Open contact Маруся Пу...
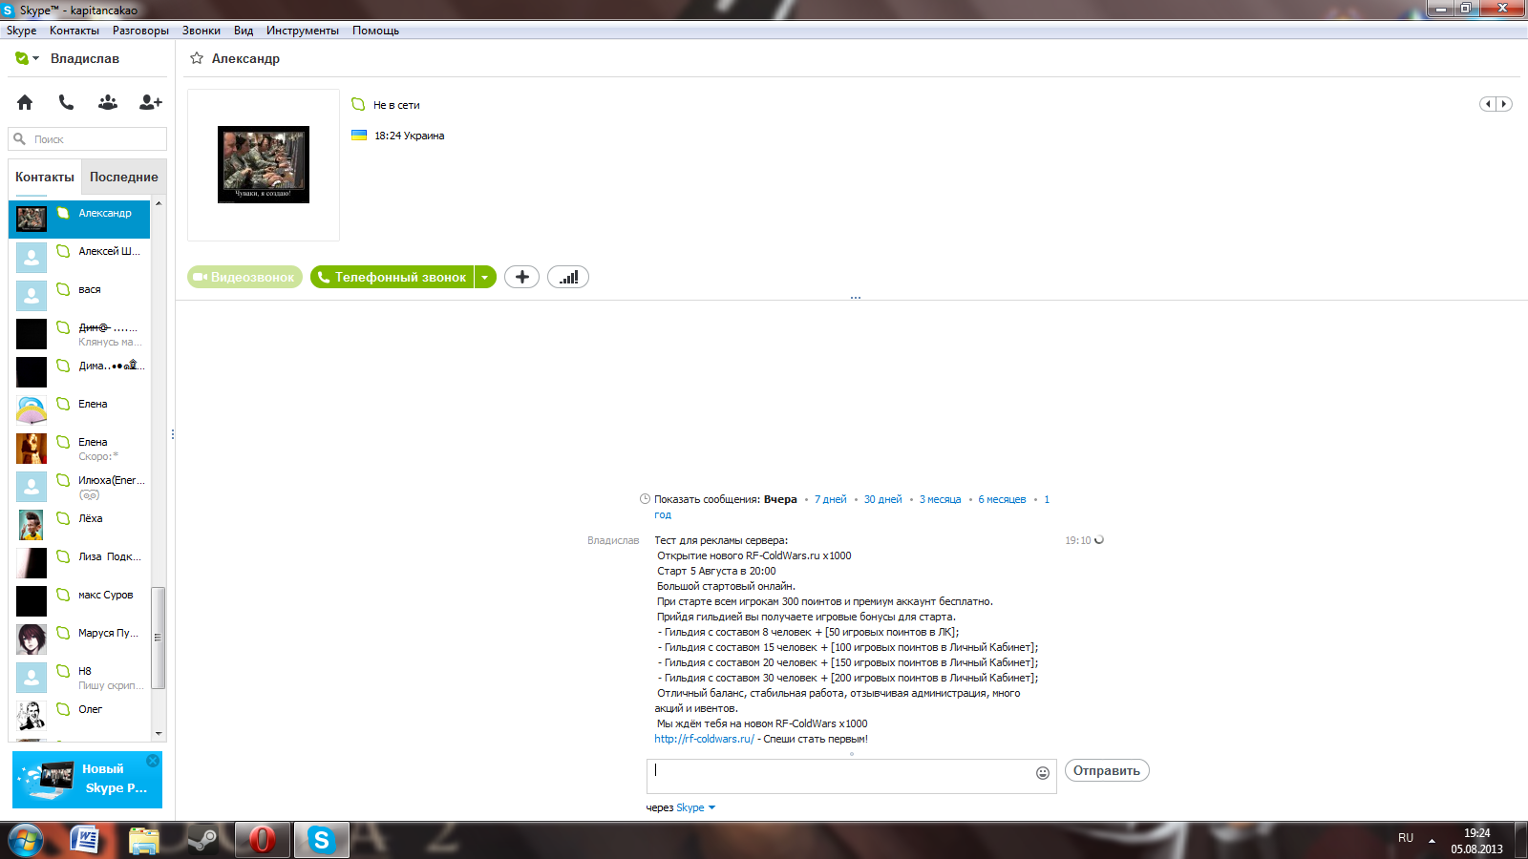 (x=79, y=639)
